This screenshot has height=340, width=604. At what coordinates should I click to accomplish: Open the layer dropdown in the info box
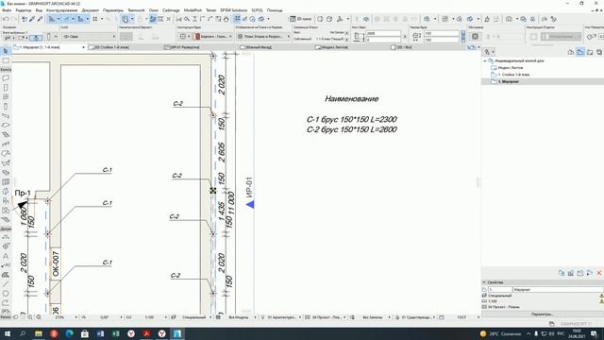coord(89,36)
